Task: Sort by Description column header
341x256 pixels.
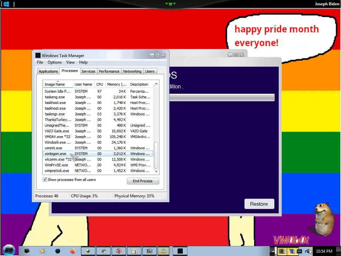Action: pyautogui.click(x=141, y=84)
